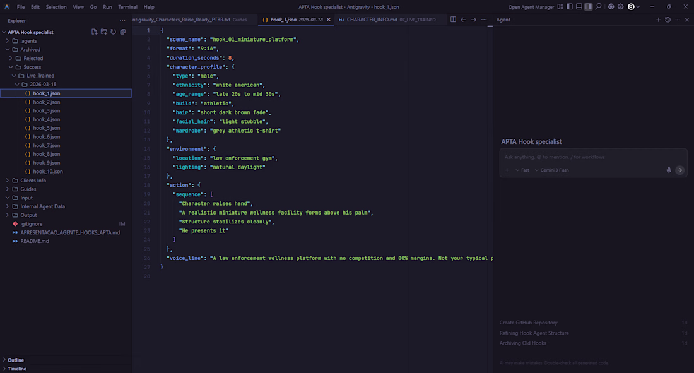Split the editor with the split icon
694x373 pixels.
click(x=453, y=20)
